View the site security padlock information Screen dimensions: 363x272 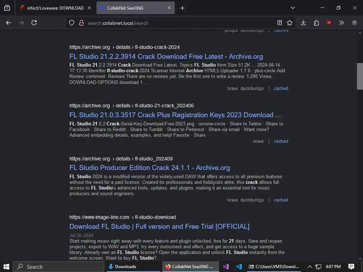point(81,23)
